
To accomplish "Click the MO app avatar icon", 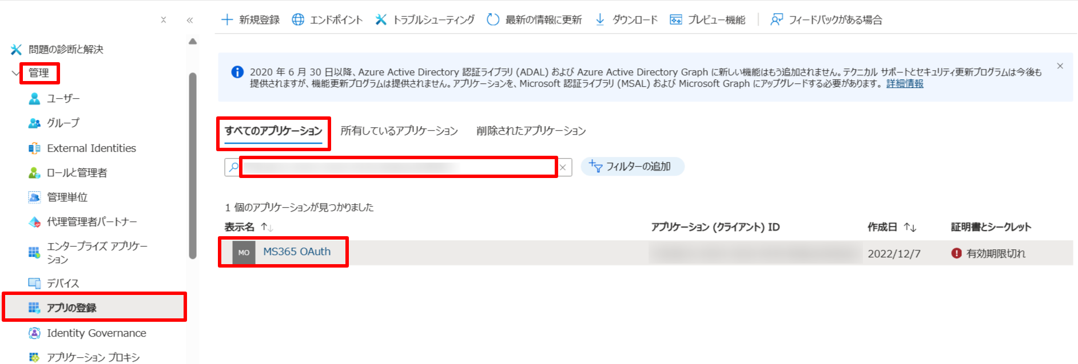I will coord(244,252).
